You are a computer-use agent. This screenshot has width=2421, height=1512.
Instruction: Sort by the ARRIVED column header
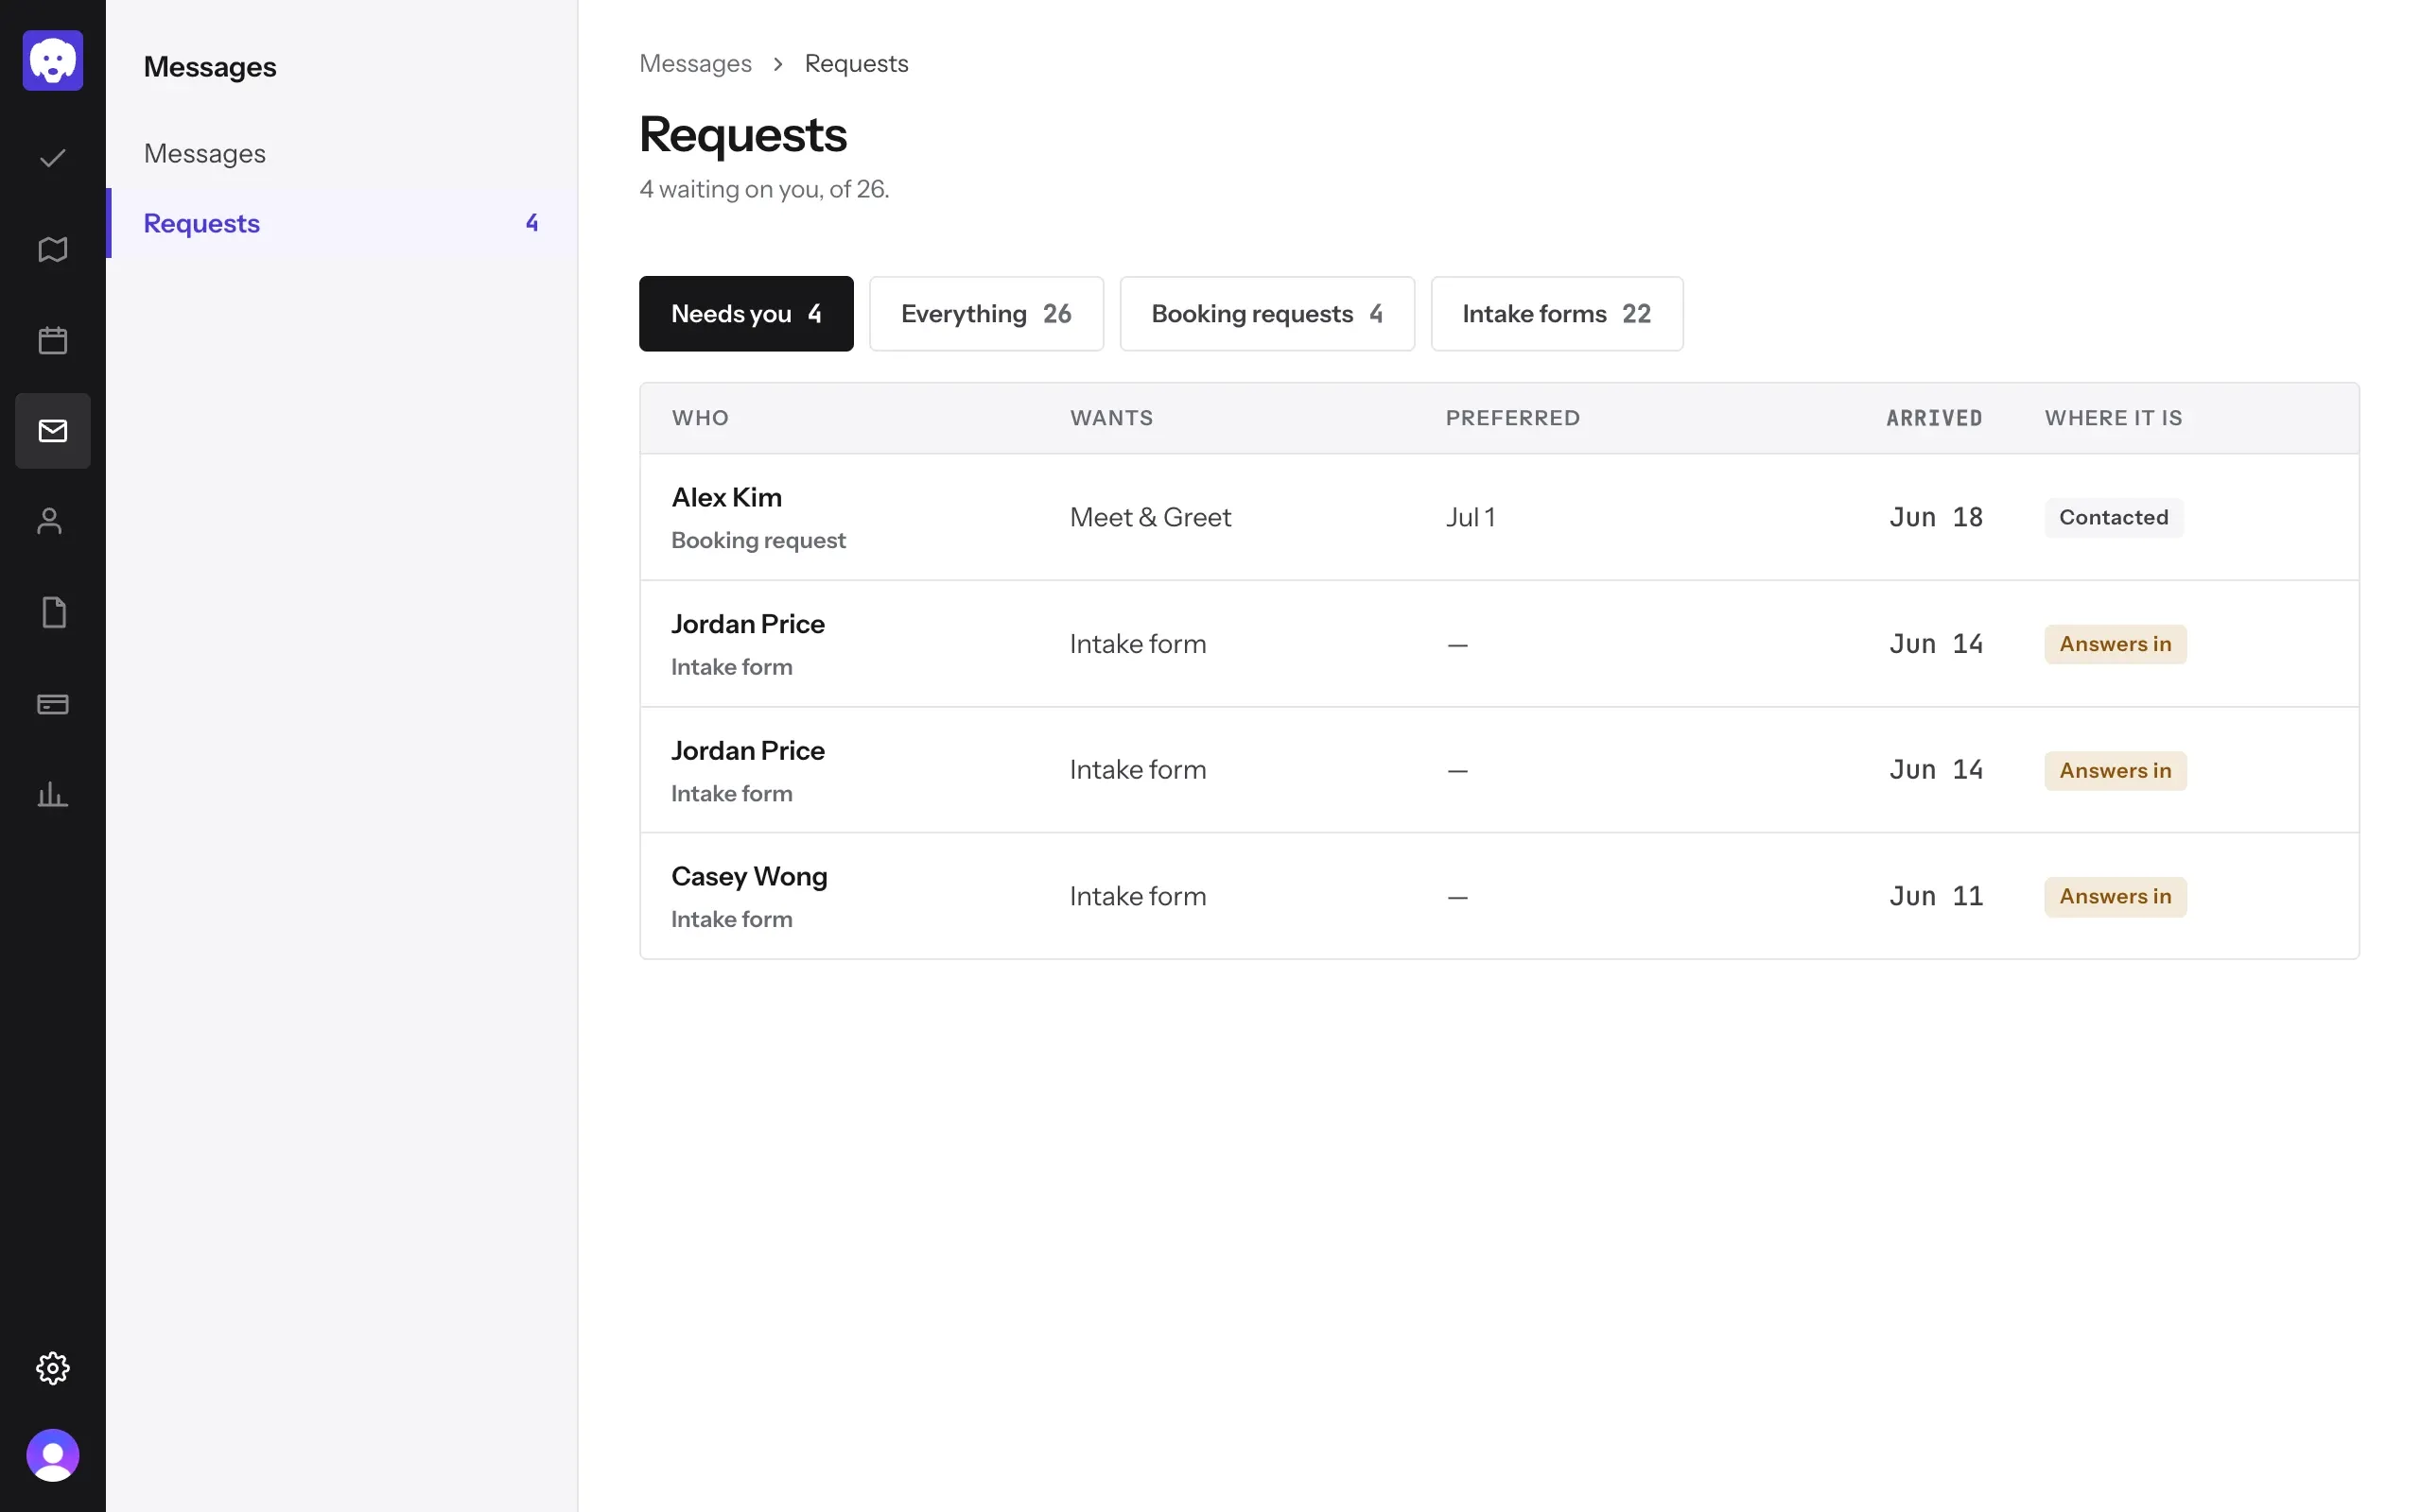(1934, 418)
